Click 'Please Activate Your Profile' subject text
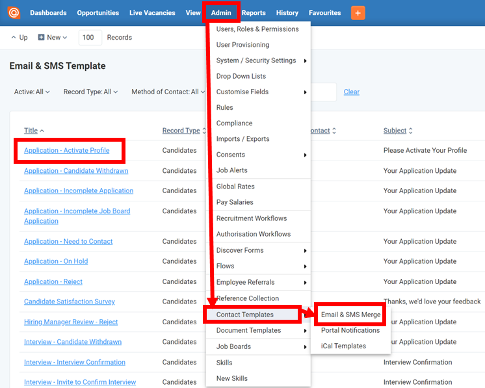The height and width of the screenshot is (388, 485). [425, 151]
